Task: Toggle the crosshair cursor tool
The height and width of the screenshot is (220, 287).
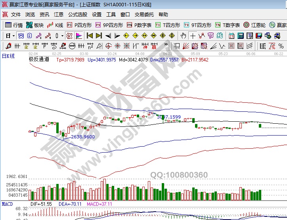Action: pos(193,35)
